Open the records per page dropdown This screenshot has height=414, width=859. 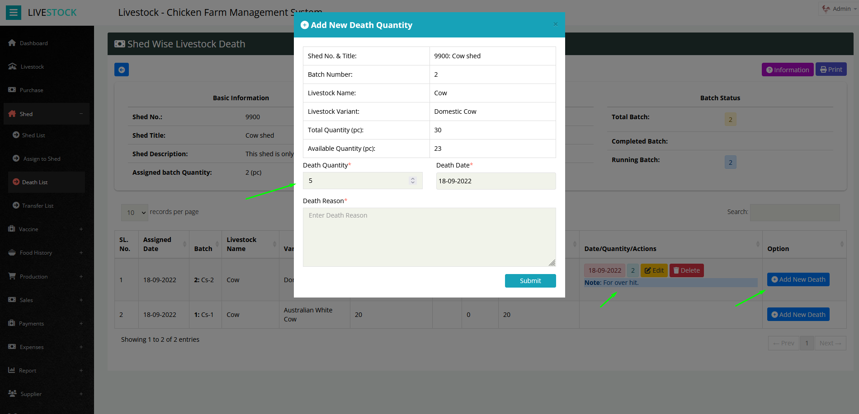(135, 212)
